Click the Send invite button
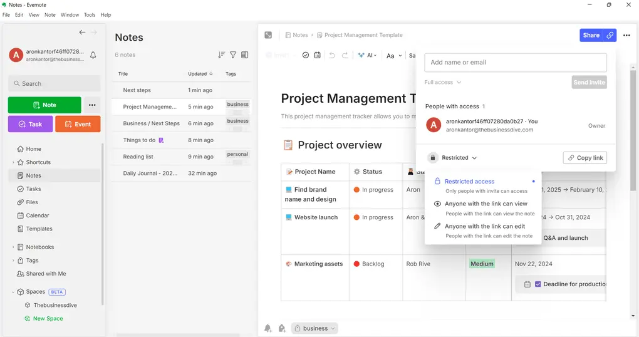The height and width of the screenshot is (337, 639). pyautogui.click(x=590, y=82)
